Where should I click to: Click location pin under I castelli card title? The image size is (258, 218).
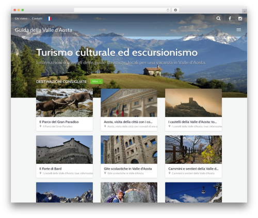tap(169, 126)
